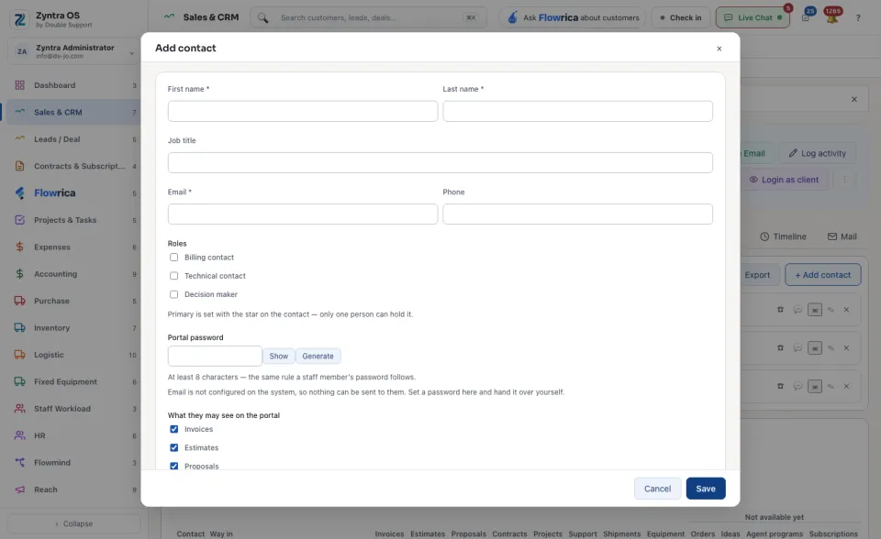Open Fixed Equipment icon in sidebar

pyautogui.click(x=19, y=381)
